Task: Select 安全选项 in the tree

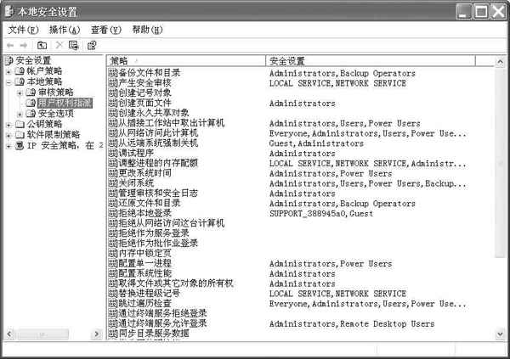Action: 55,114
